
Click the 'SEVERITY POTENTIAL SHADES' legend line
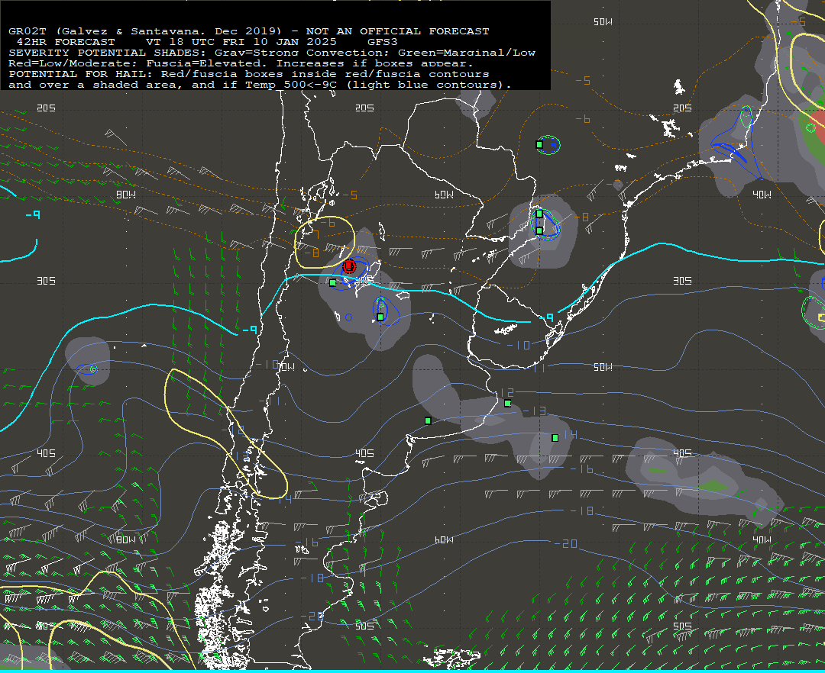coord(272,53)
